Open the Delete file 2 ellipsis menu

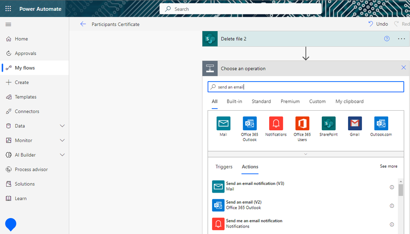coord(401,39)
